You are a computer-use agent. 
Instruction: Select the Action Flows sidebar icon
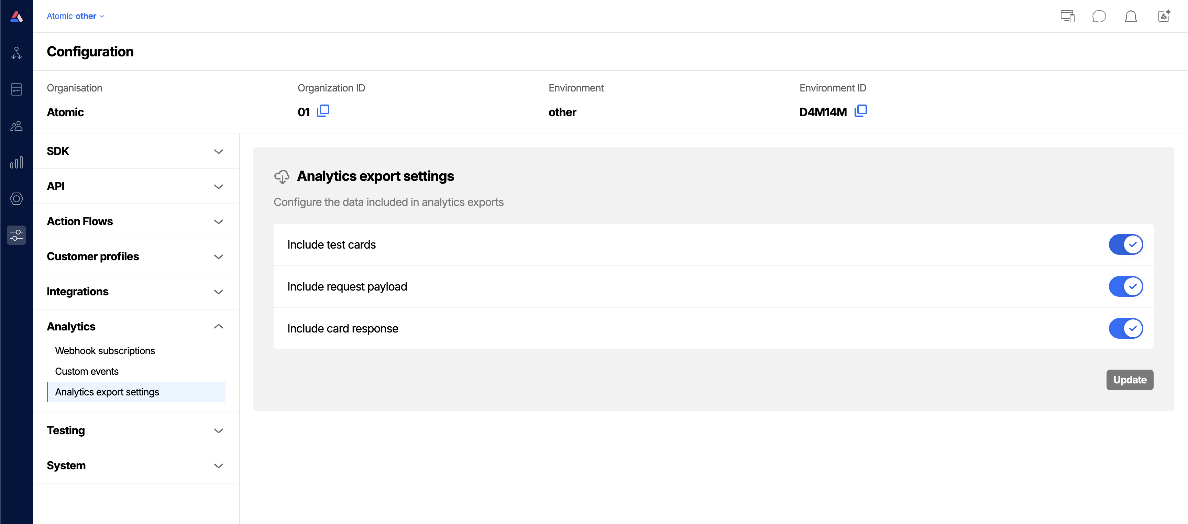tap(16, 53)
